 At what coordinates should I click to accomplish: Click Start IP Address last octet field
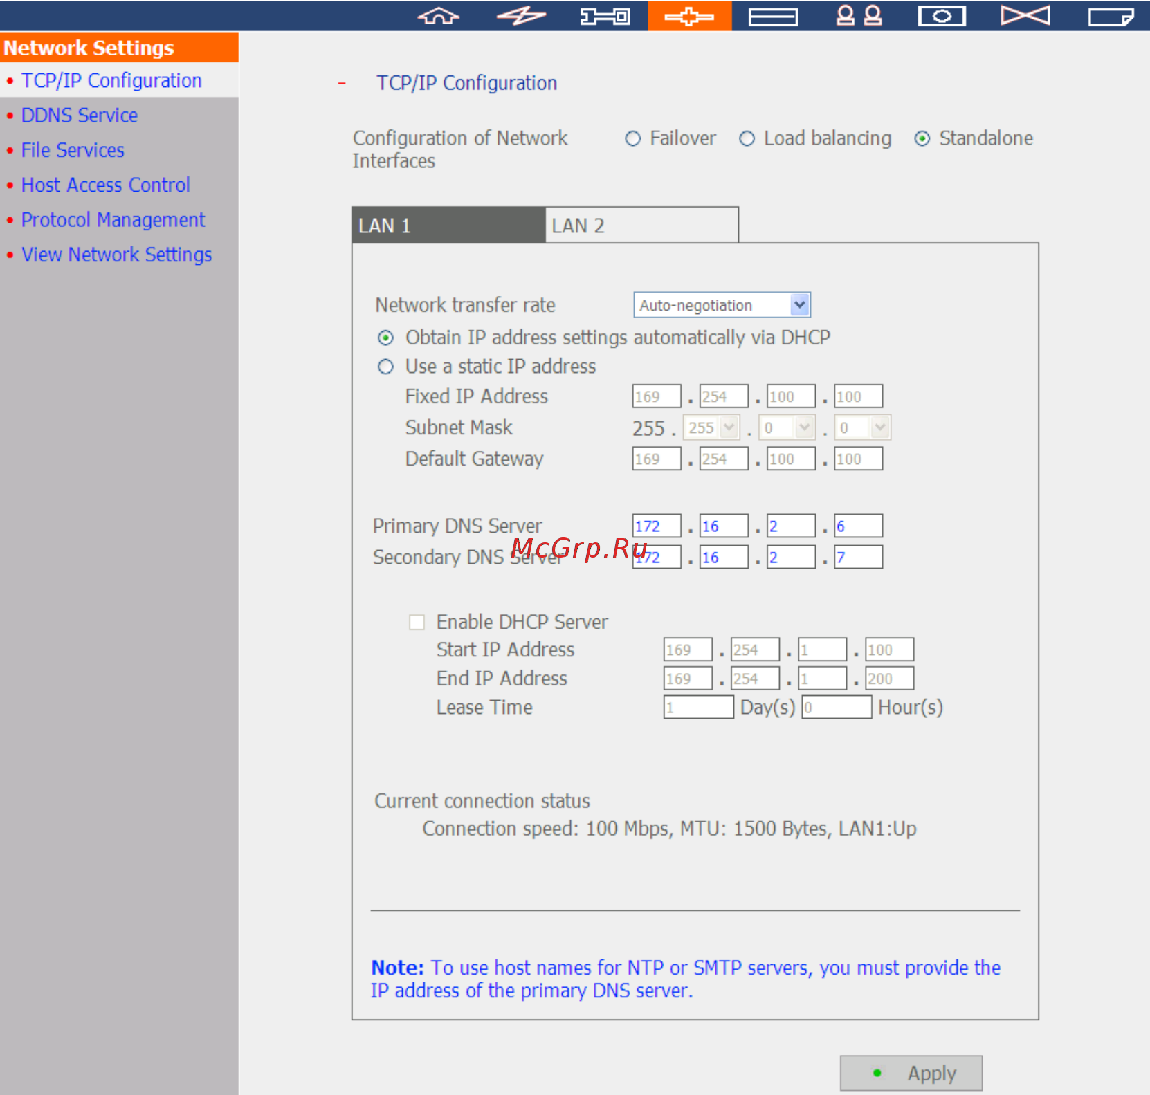(x=890, y=650)
